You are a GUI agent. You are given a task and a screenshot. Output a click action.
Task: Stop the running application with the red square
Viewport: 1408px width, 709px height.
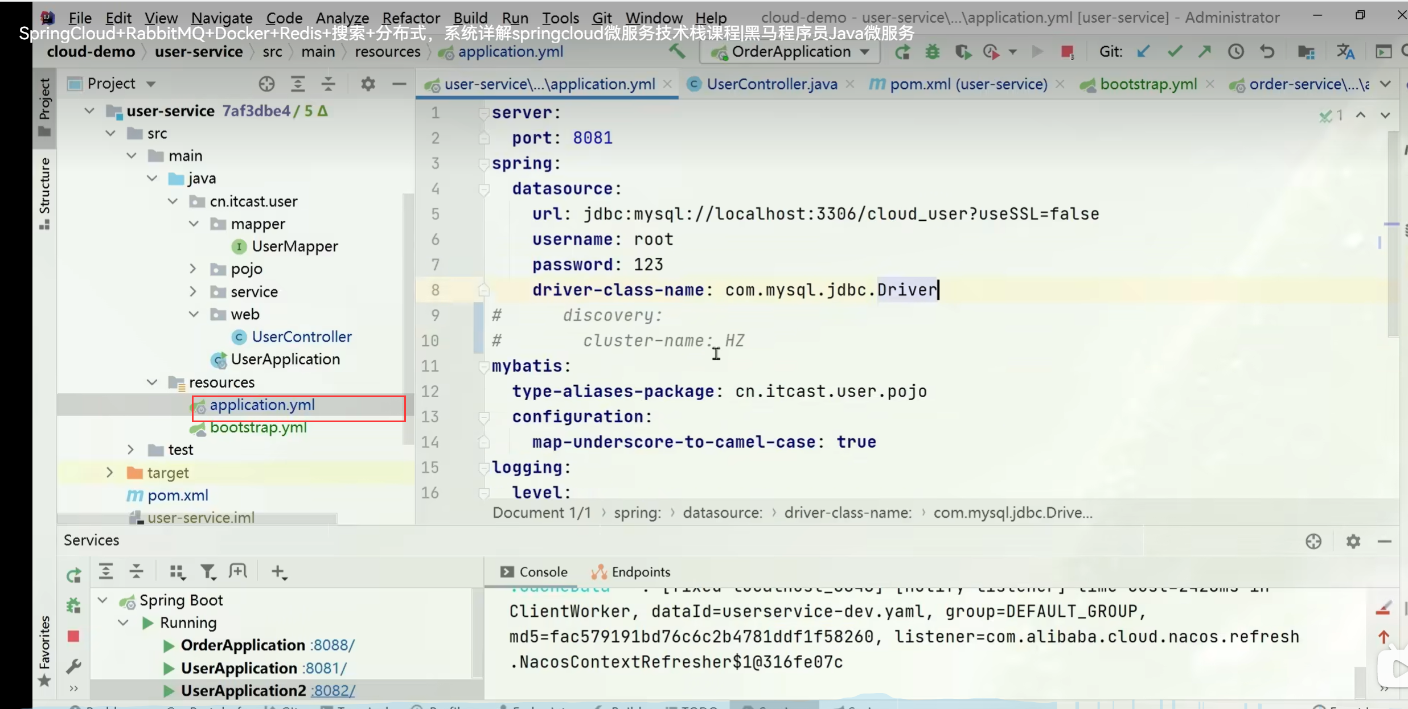tap(1067, 52)
